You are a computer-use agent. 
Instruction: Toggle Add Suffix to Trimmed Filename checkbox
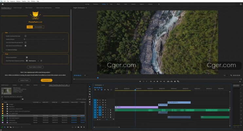[26, 46]
